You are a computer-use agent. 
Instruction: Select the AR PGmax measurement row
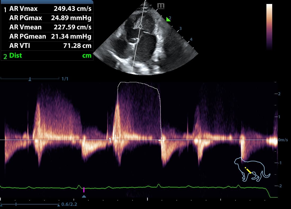point(50,18)
